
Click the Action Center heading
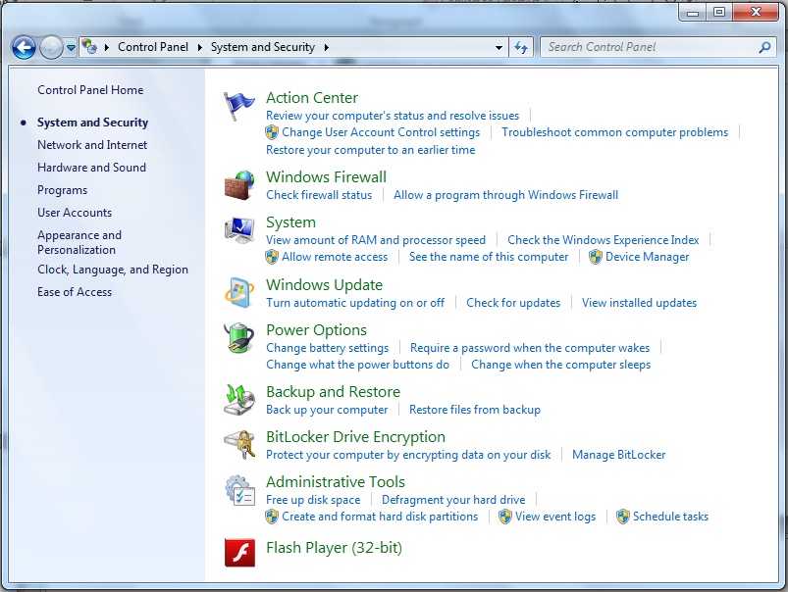(x=312, y=98)
